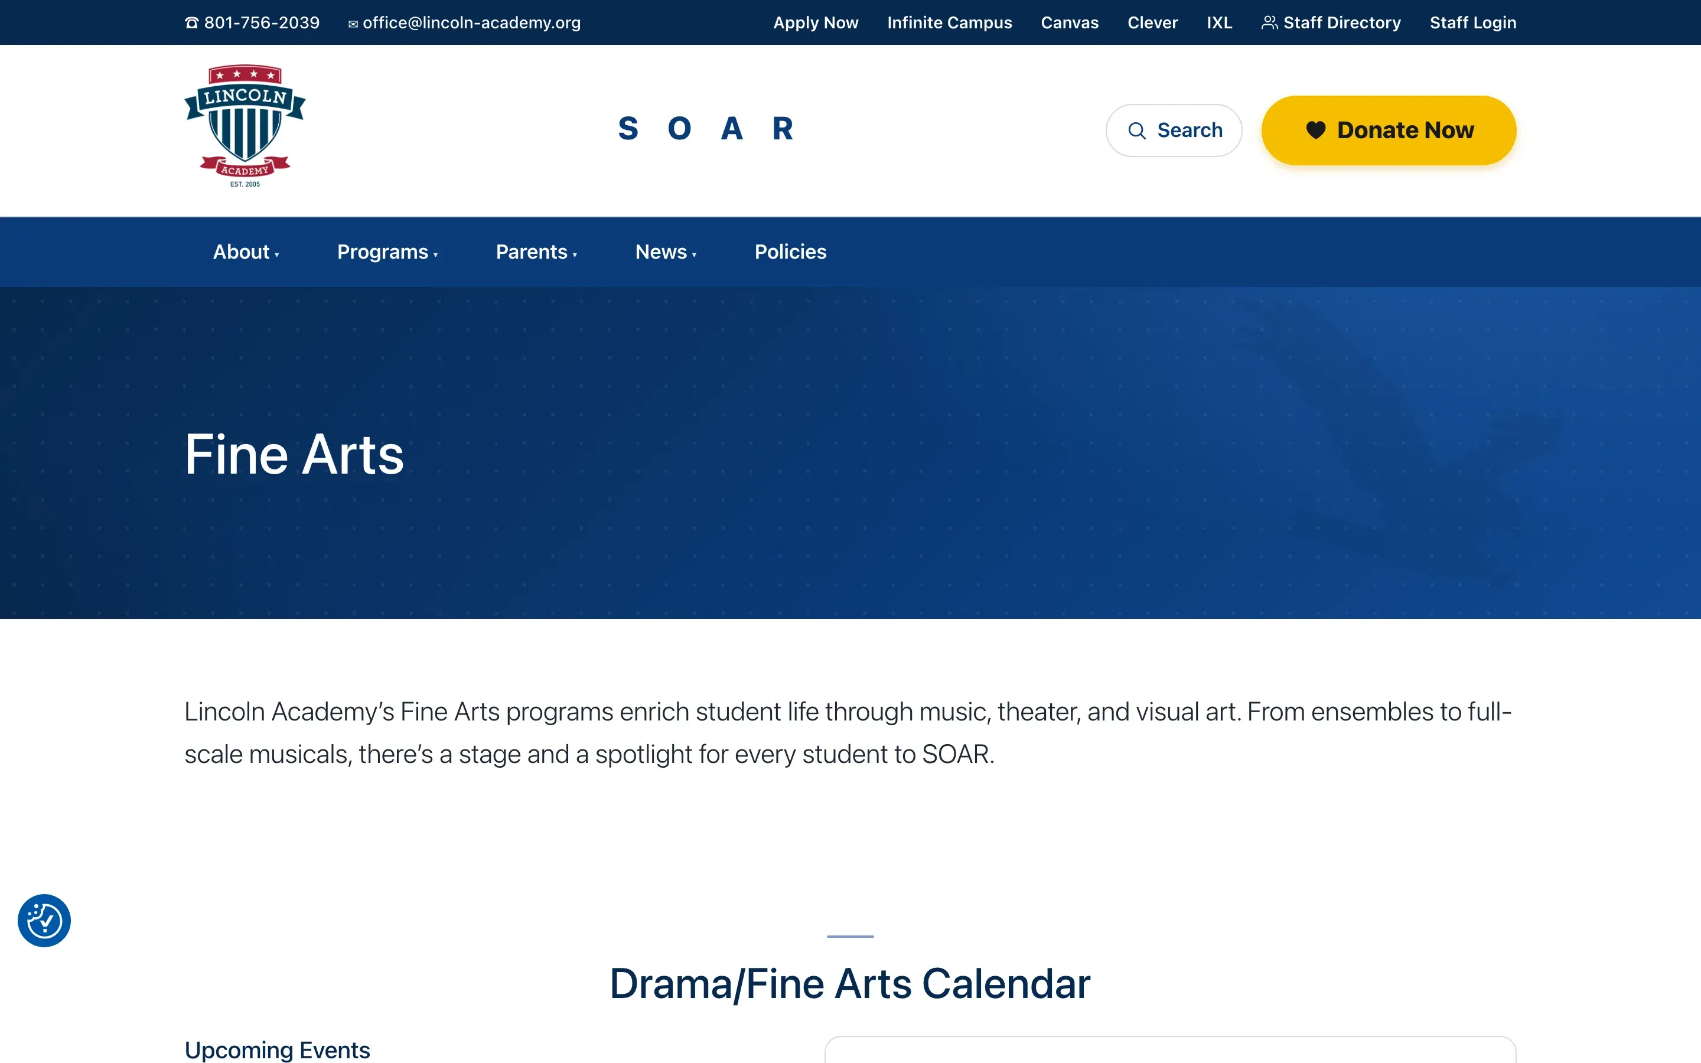Open the News dropdown menu
1701x1063 pixels.
pos(666,252)
